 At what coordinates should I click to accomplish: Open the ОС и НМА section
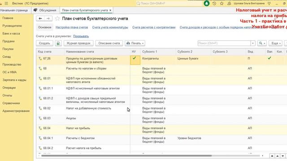coord(9,72)
